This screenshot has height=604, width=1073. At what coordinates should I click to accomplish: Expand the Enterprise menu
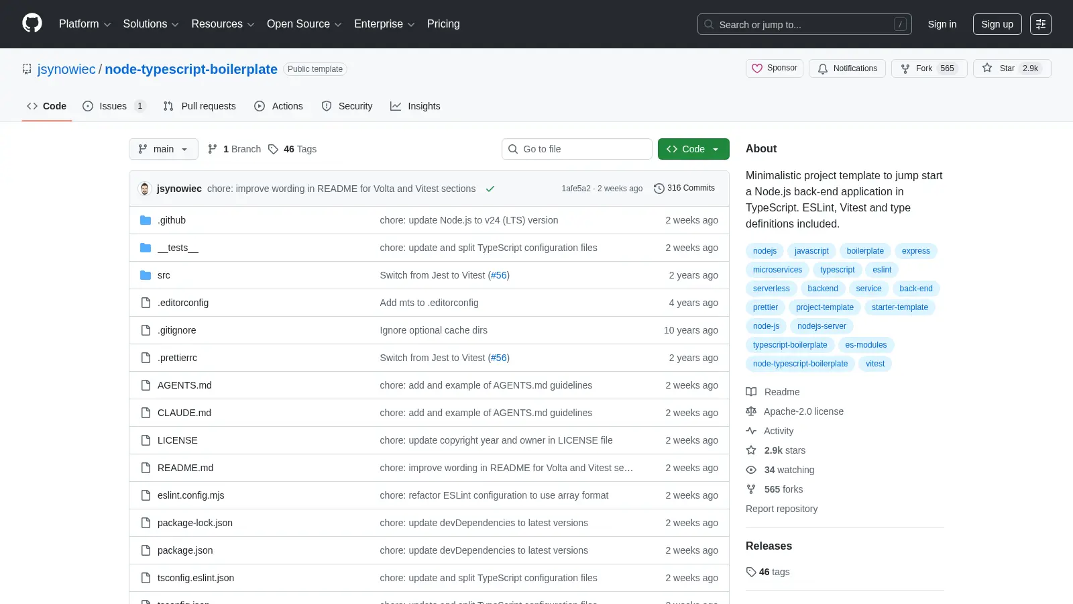tap(384, 24)
